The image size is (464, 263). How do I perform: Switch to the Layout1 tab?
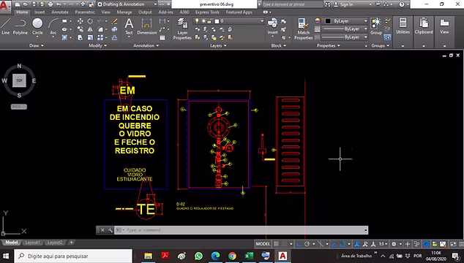point(32,243)
